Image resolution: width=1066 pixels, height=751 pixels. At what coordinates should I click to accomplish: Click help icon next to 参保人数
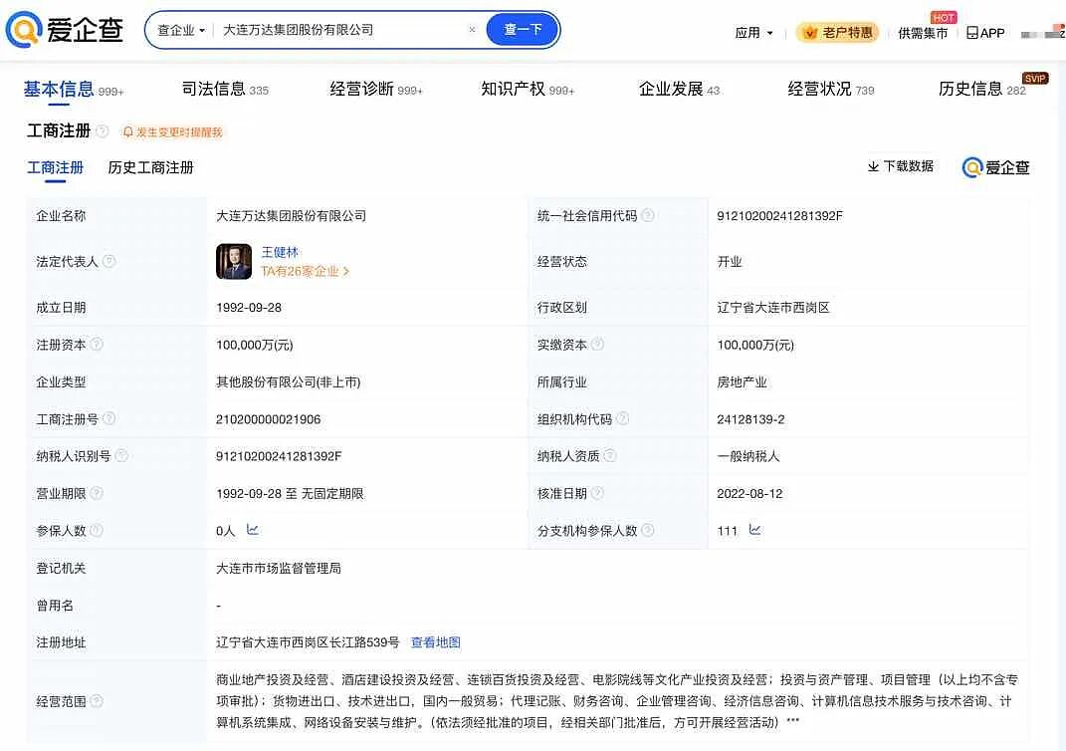[97, 530]
